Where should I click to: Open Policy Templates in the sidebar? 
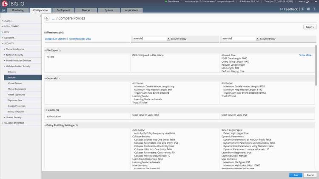(x=16, y=112)
